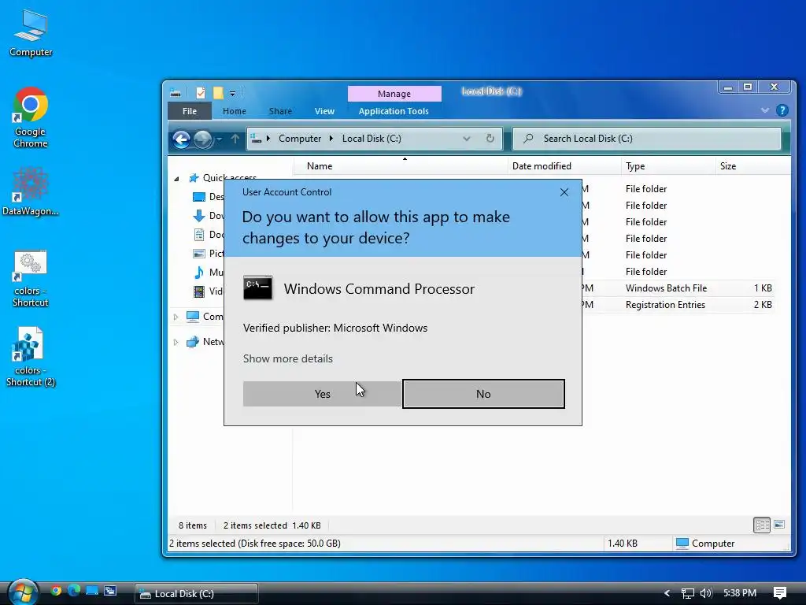Image resolution: width=806 pixels, height=605 pixels.
Task: Click the Search Local Disk (C:) field
Action: pos(647,139)
